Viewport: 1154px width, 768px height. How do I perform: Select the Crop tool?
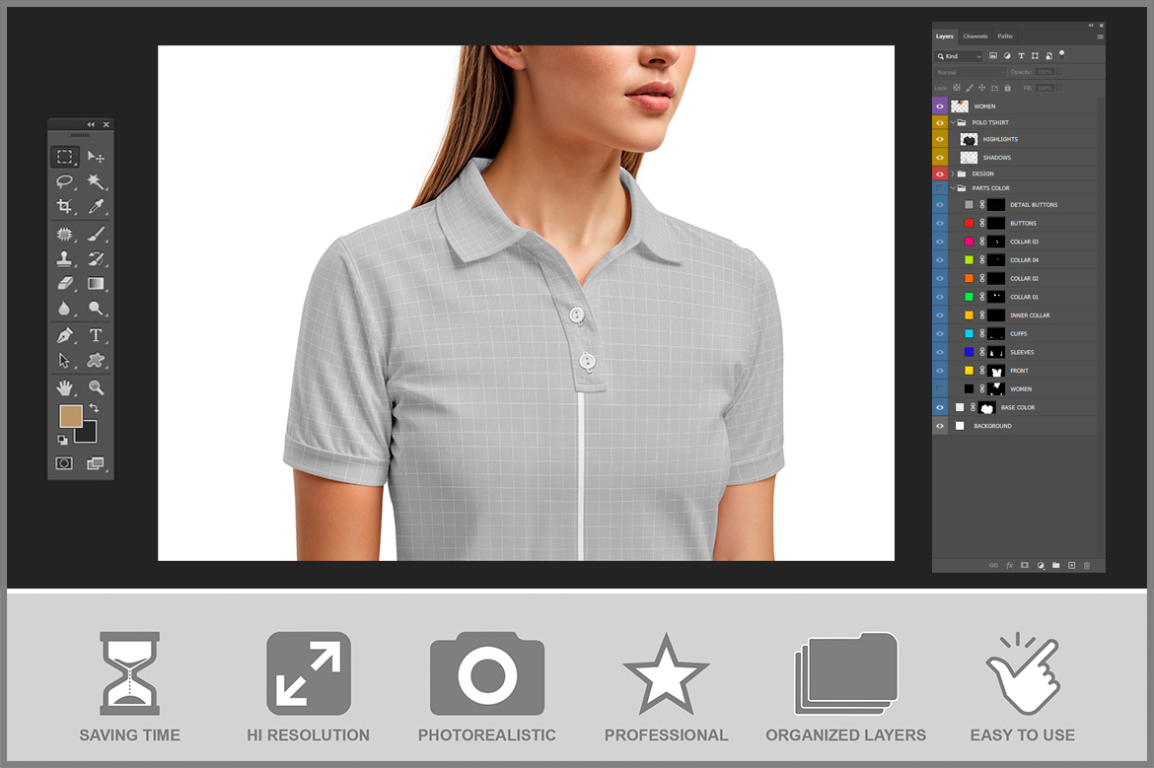coord(64,206)
